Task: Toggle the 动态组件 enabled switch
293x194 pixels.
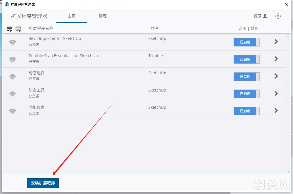Action: point(246,77)
